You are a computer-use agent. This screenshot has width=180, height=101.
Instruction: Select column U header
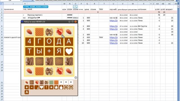pyautogui.click(x=113, y=4)
